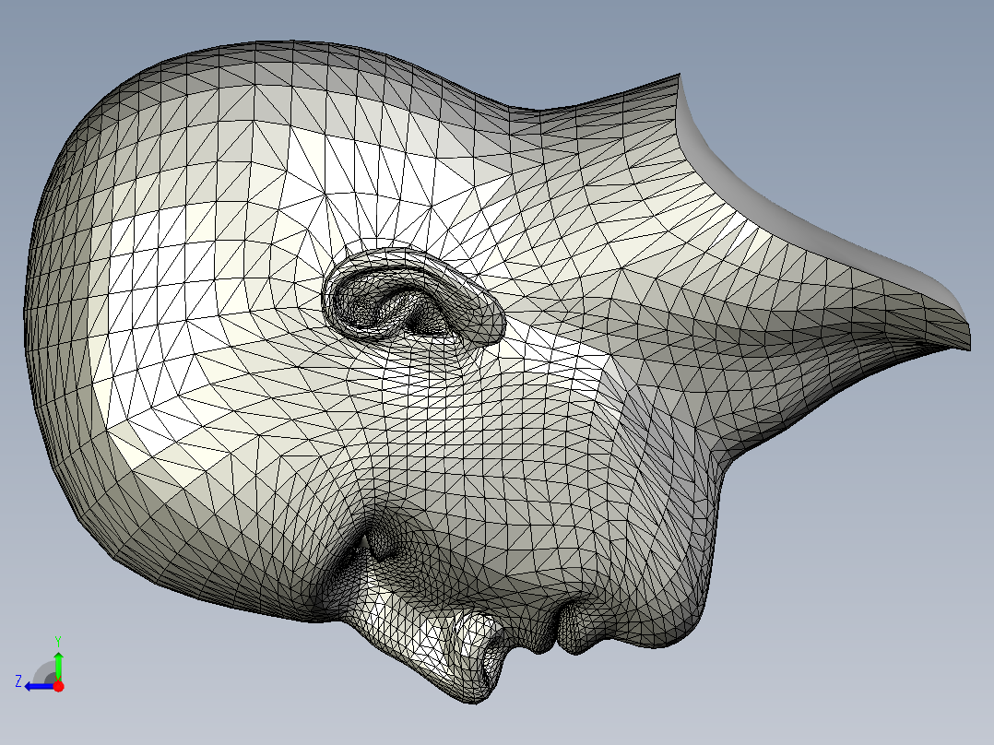Image resolution: width=994 pixels, height=745 pixels.
Task: Click the red X axis origin dot
Action: 58,686
